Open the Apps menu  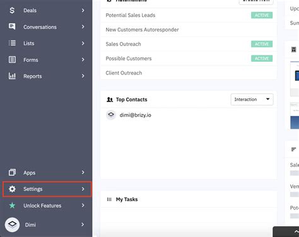[x=46, y=172]
